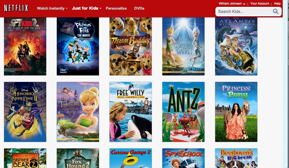Open the Watch Instantly menu

click(52, 8)
